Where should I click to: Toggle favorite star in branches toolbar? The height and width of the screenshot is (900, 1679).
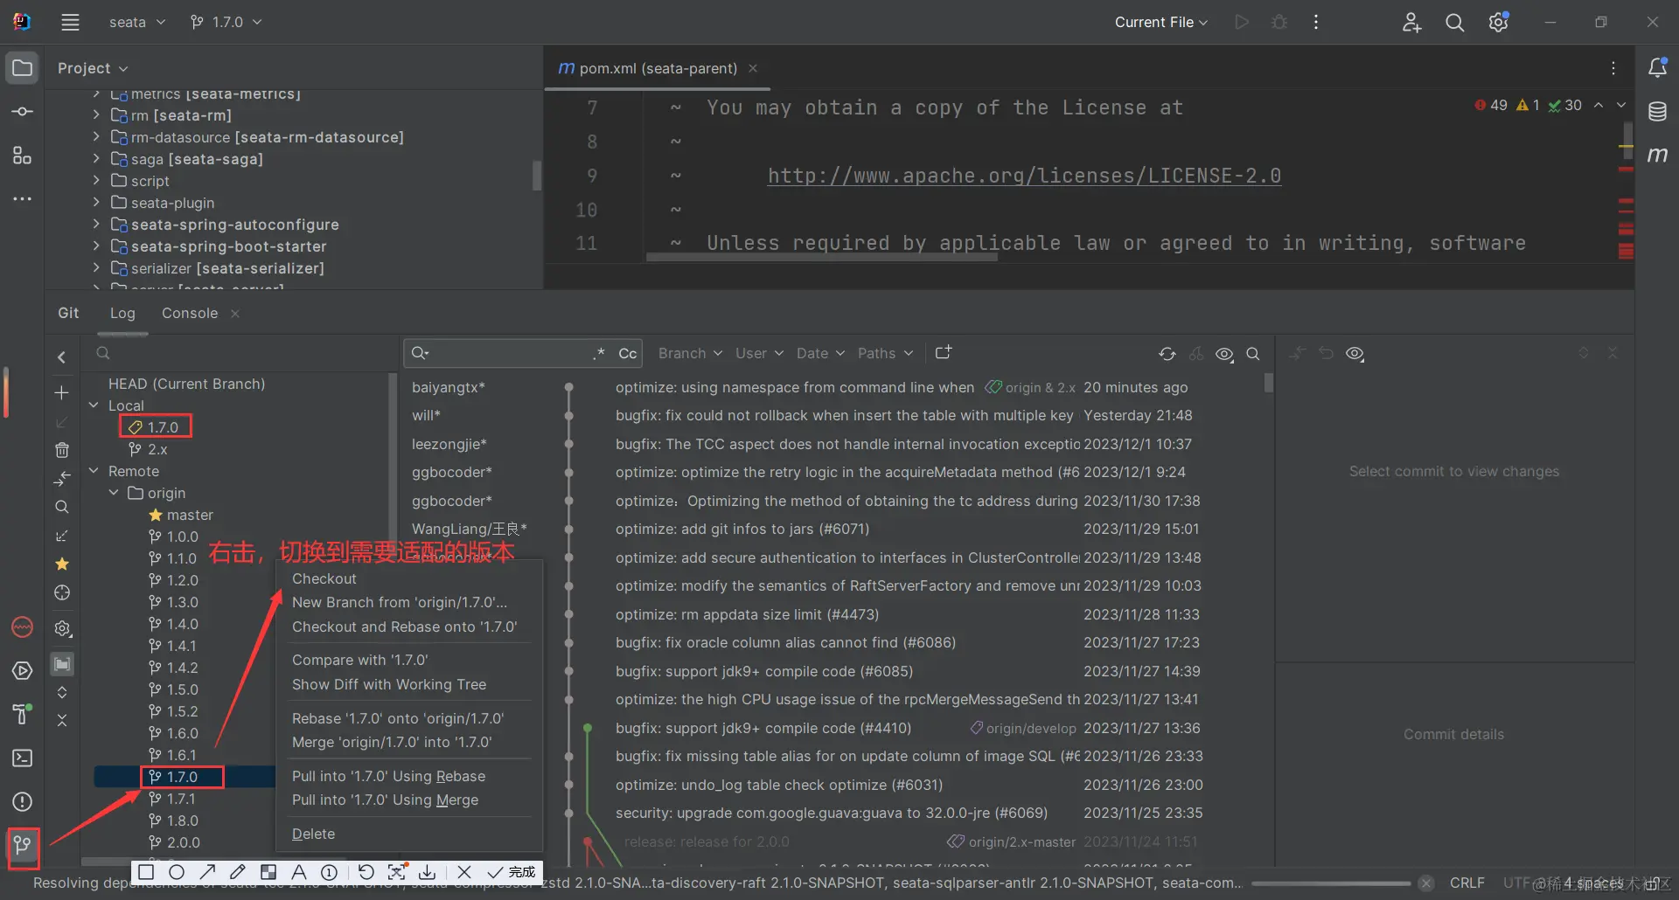(62, 564)
